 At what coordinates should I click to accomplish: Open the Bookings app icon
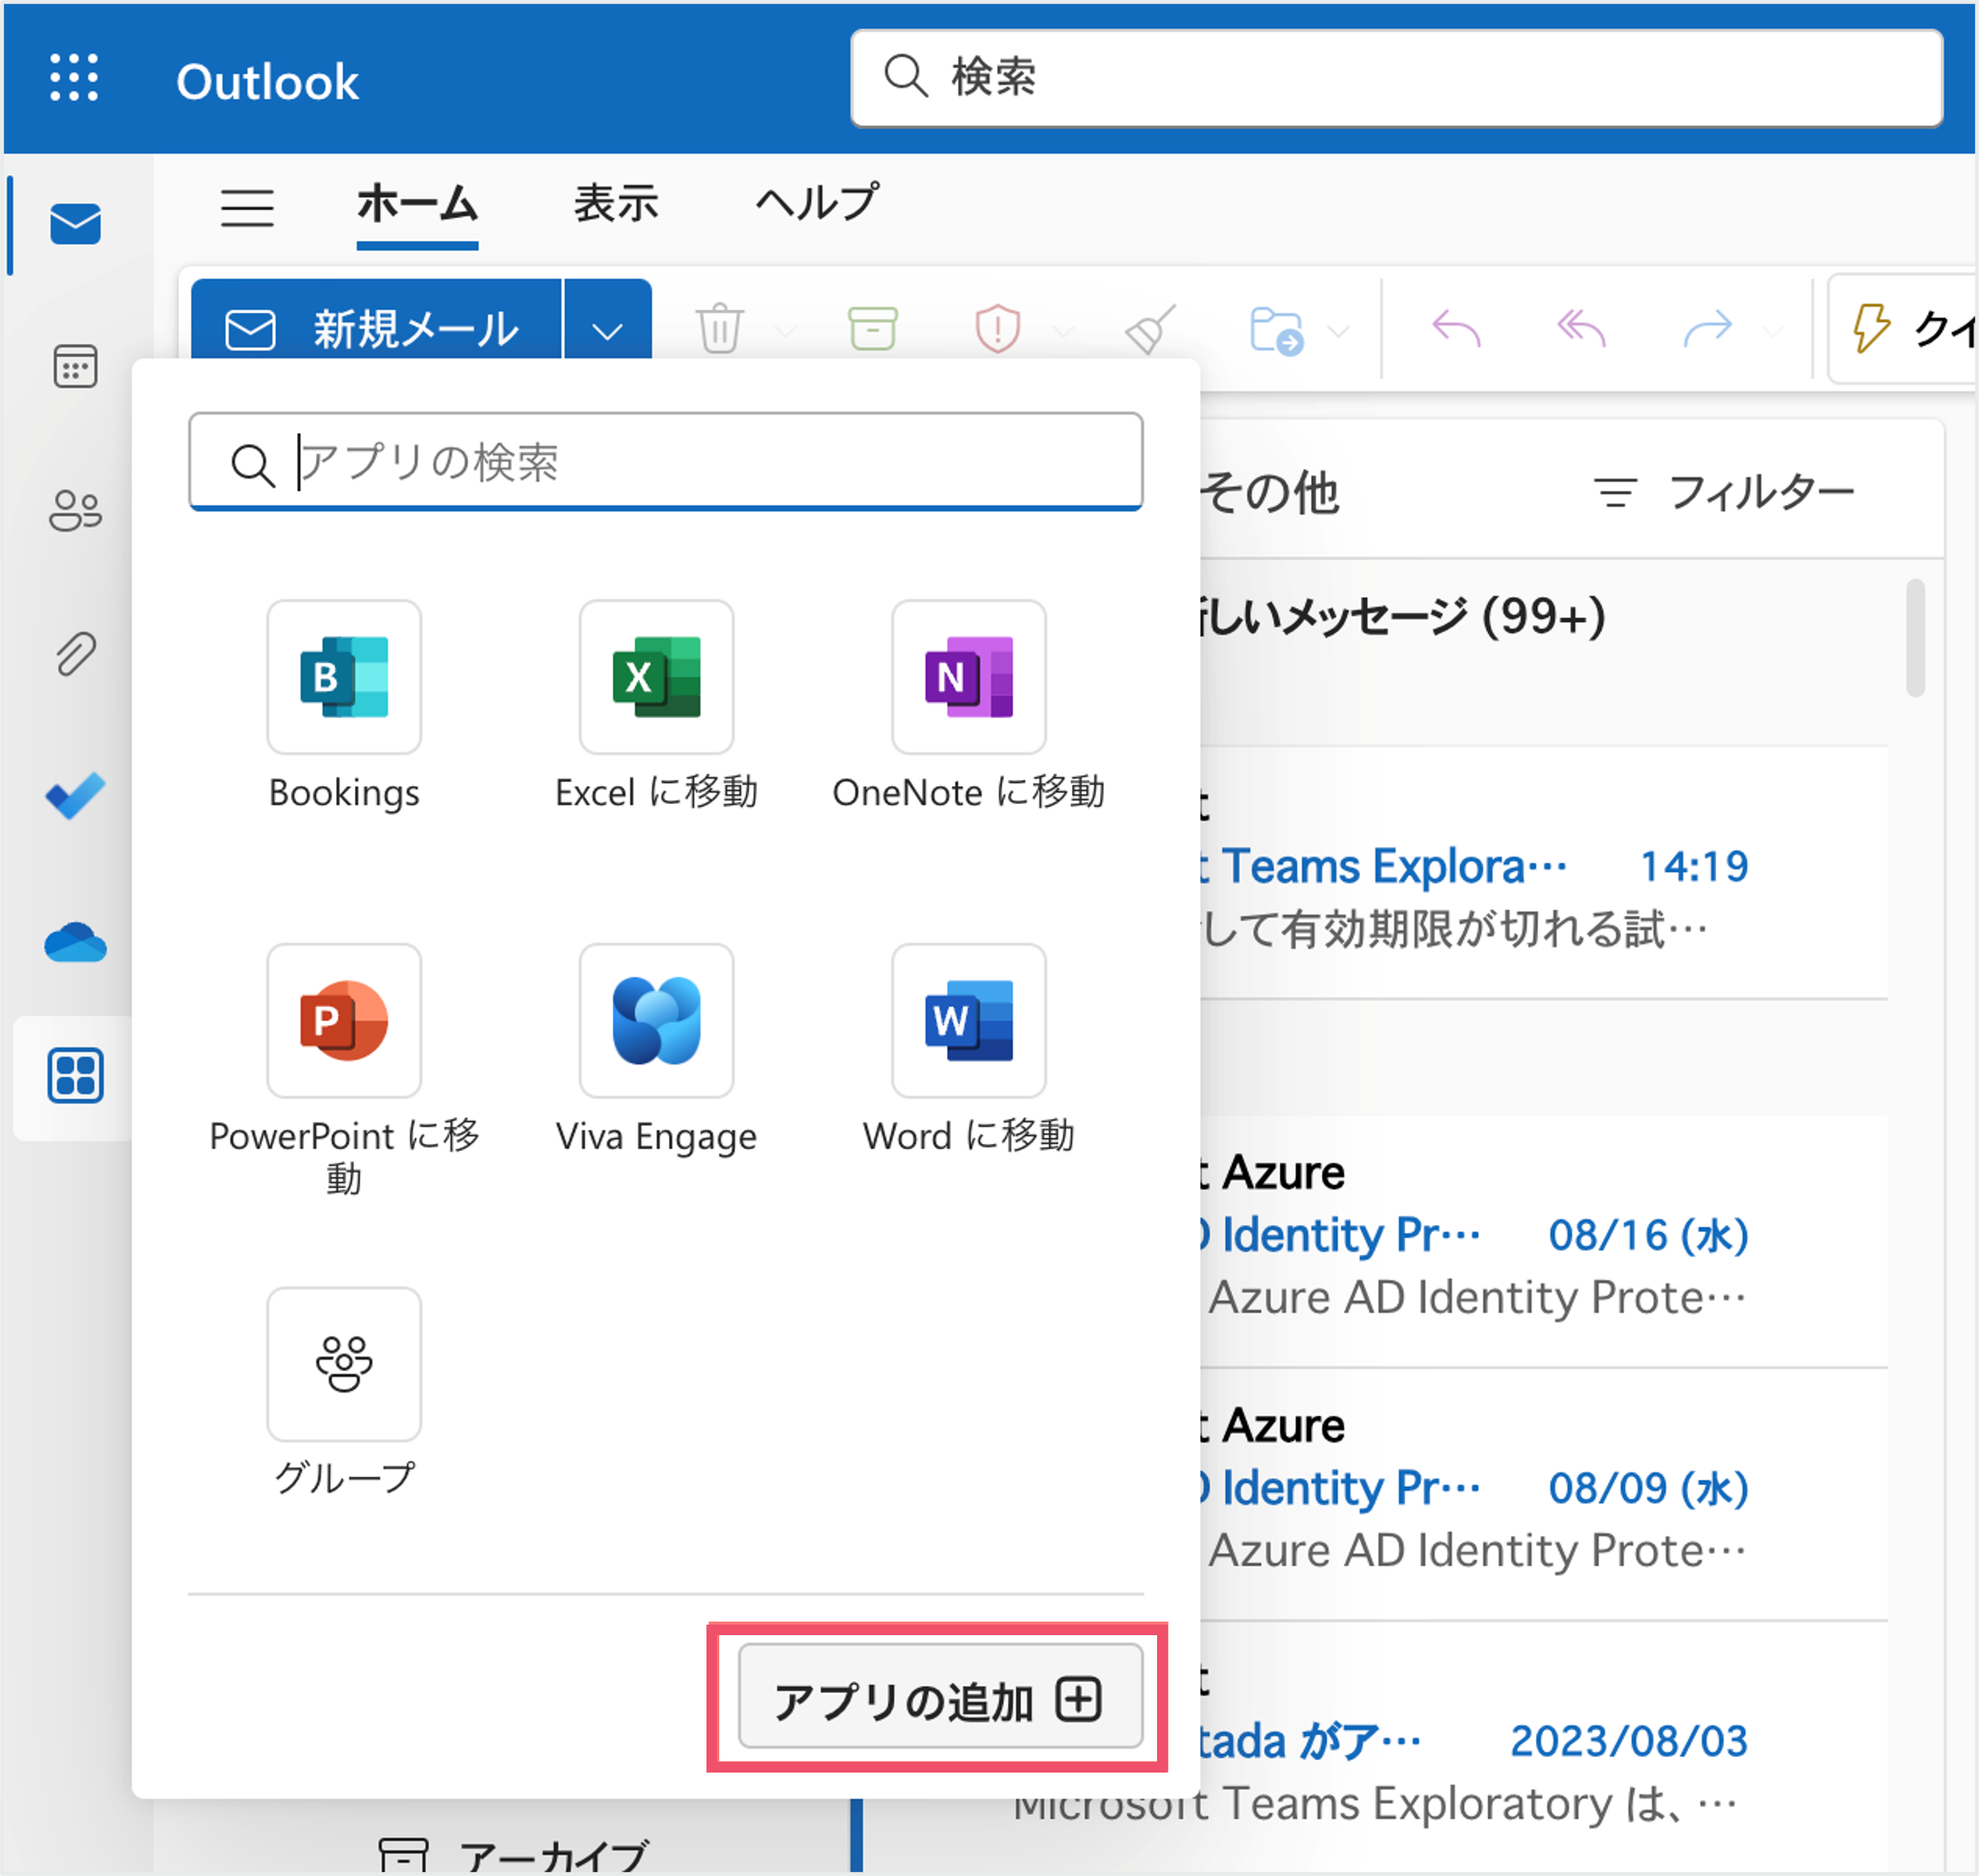(344, 677)
